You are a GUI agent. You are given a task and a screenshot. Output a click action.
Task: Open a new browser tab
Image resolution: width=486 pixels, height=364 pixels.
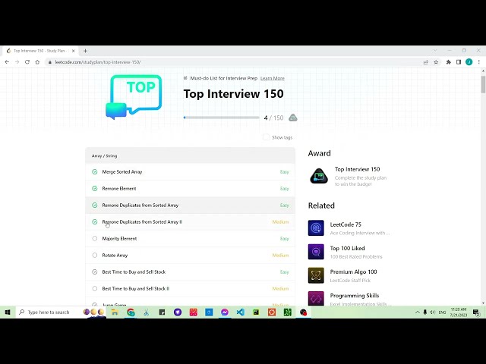(85, 51)
